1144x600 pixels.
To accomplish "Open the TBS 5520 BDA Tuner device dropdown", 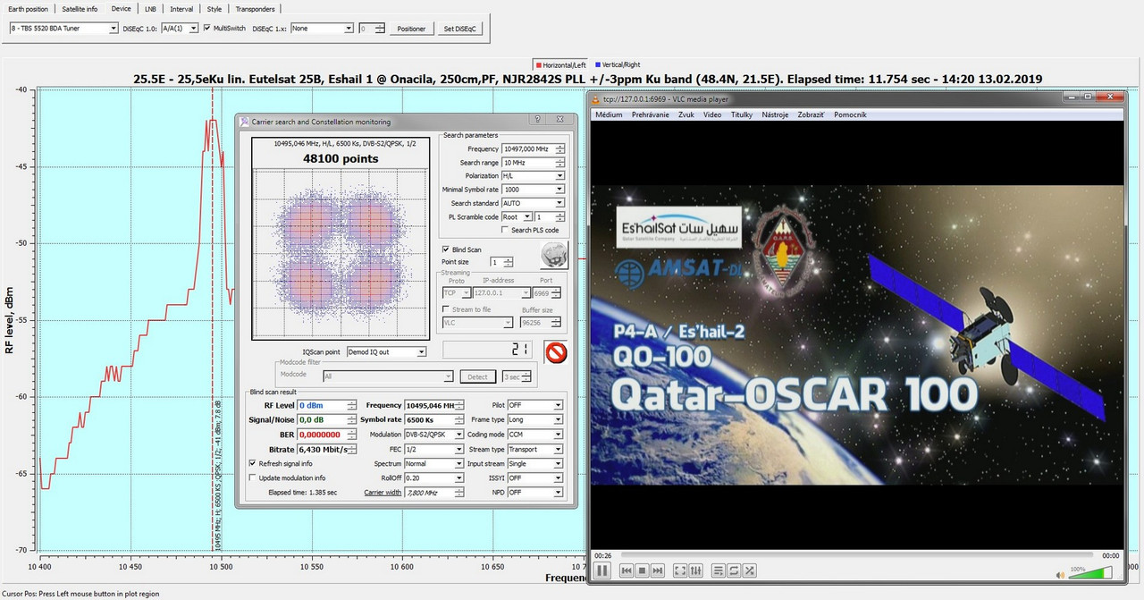I will point(63,29).
